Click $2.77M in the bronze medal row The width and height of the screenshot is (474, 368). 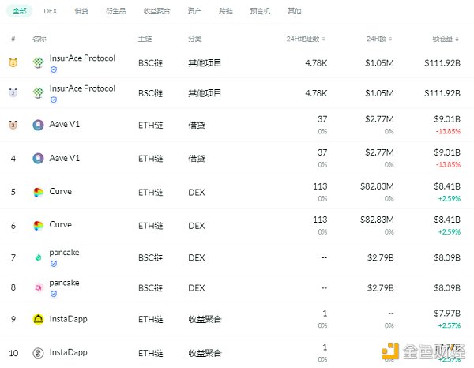[379, 119]
